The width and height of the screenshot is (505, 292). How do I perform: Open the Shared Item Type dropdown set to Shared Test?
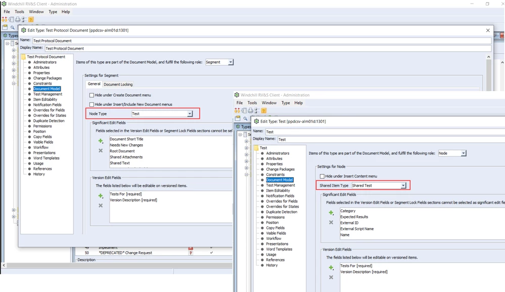(403, 186)
